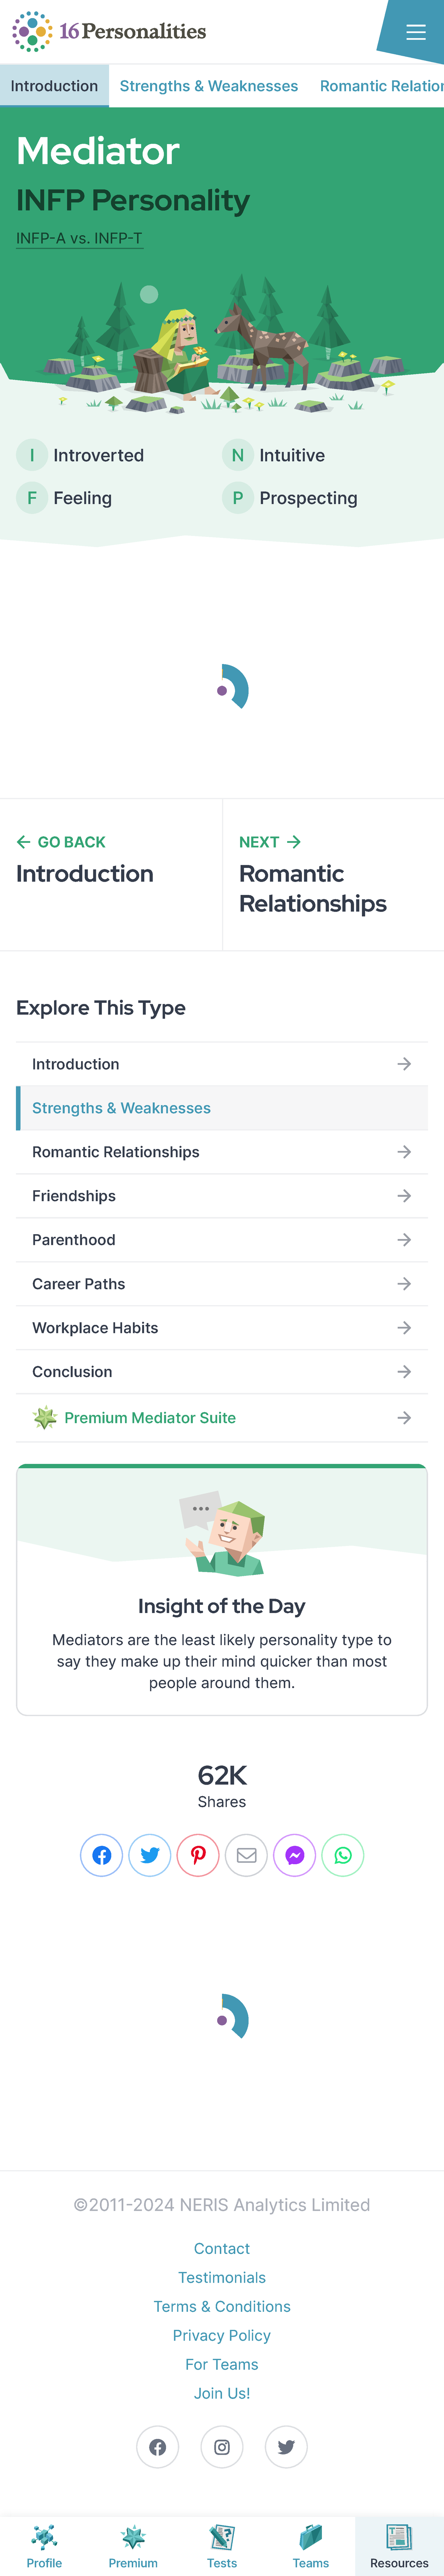The image size is (444, 2576).
Task: Open Instagram footer icon
Action: (222, 2446)
